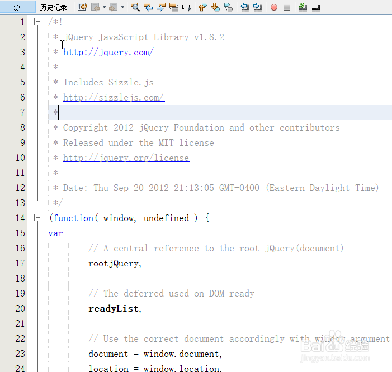Click the Back navigation icon
This screenshot has width=392, height=372.
pyautogui.click(x=95, y=7)
